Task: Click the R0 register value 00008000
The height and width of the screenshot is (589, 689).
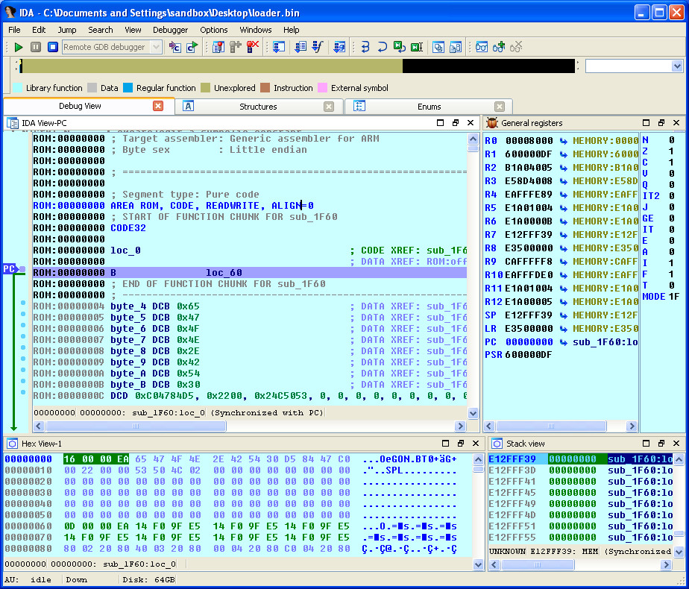Action: coord(529,140)
